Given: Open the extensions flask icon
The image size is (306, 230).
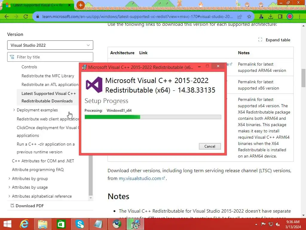Looking at the screenshot, I should tap(261, 17).
